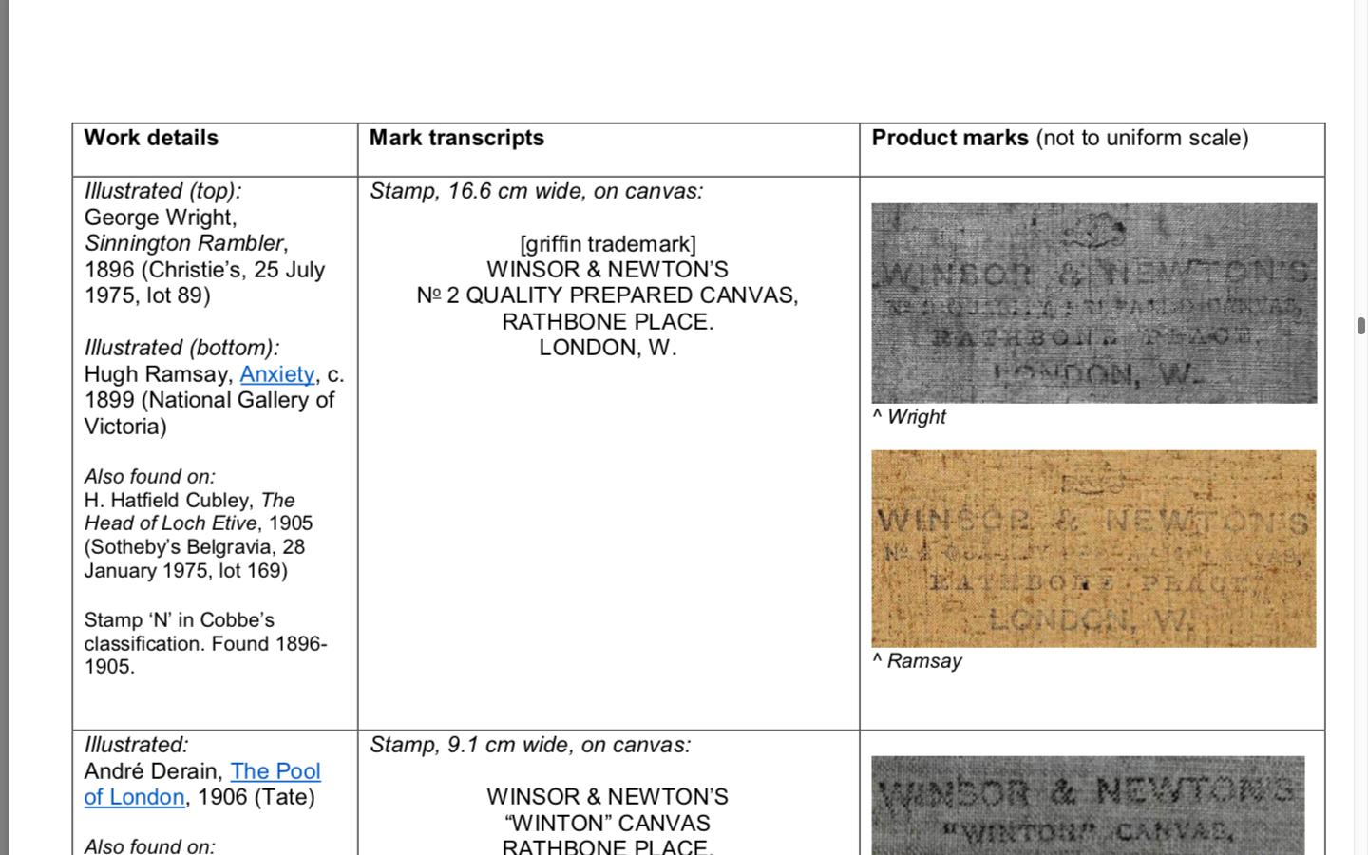
Task: Open the Anxiety hyperlink
Action: (276, 374)
